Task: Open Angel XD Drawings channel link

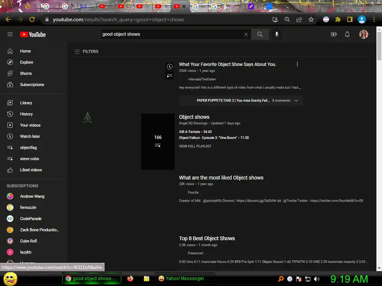Action: [193, 123]
